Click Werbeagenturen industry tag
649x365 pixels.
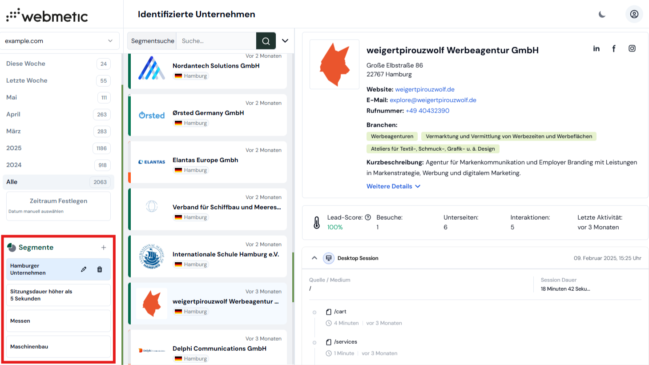(392, 136)
